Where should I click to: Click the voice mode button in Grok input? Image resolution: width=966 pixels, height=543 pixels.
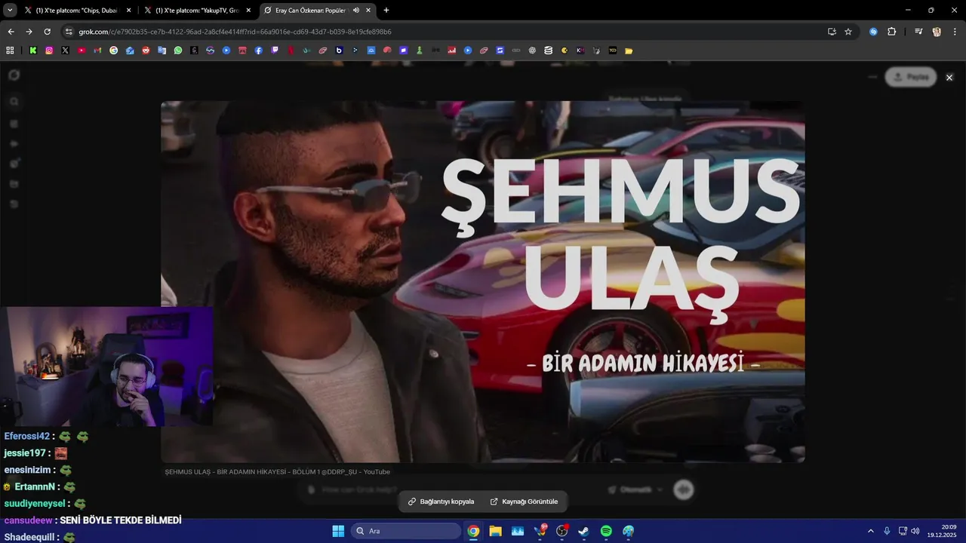pos(684,489)
